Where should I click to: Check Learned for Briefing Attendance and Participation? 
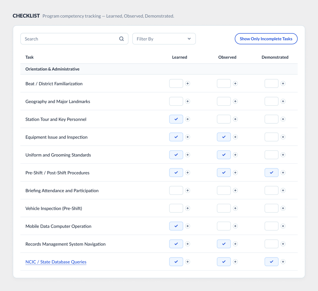pyautogui.click(x=176, y=190)
